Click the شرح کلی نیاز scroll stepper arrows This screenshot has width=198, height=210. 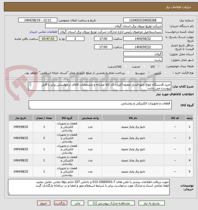(x=30, y=84)
